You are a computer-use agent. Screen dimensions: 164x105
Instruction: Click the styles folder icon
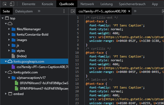pyautogui.click(x=14, y=51)
